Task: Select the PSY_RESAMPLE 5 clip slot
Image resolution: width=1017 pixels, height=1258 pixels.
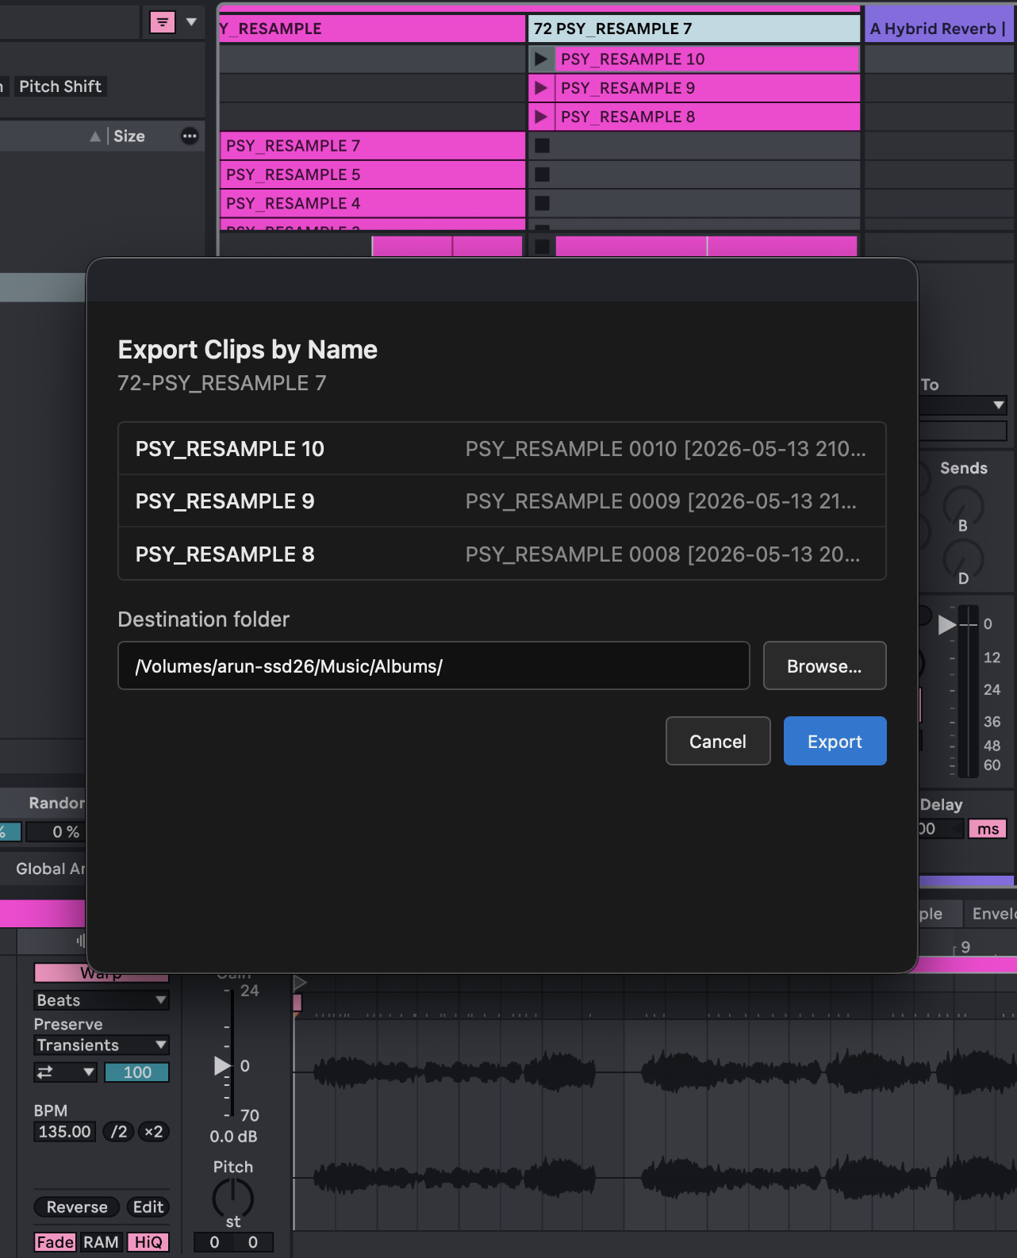Action: [x=373, y=175]
